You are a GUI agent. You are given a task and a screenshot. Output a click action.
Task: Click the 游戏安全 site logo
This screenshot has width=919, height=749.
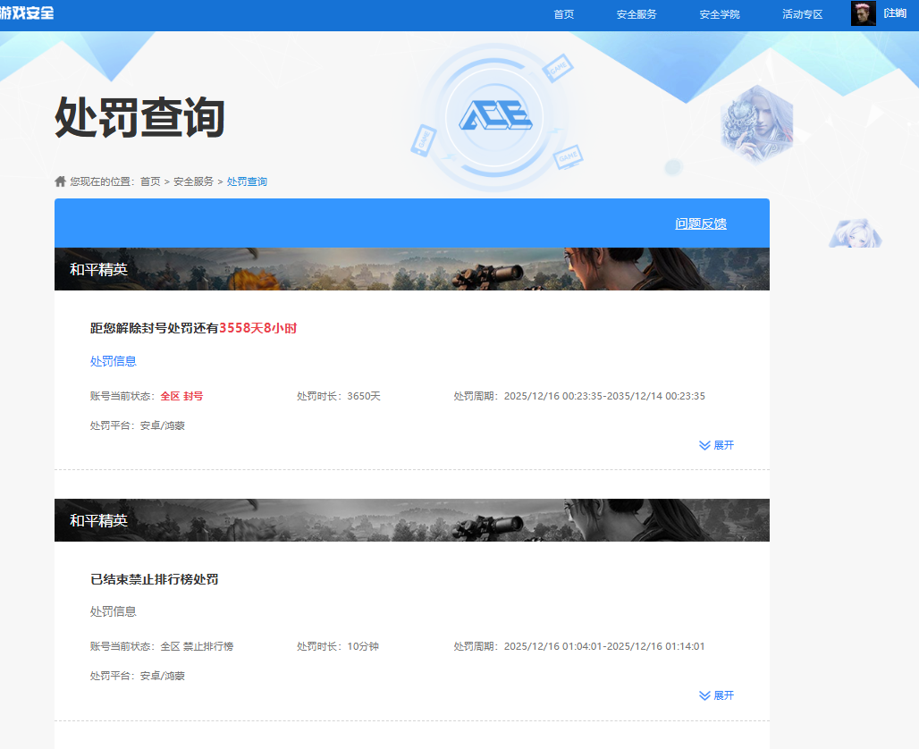click(27, 13)
